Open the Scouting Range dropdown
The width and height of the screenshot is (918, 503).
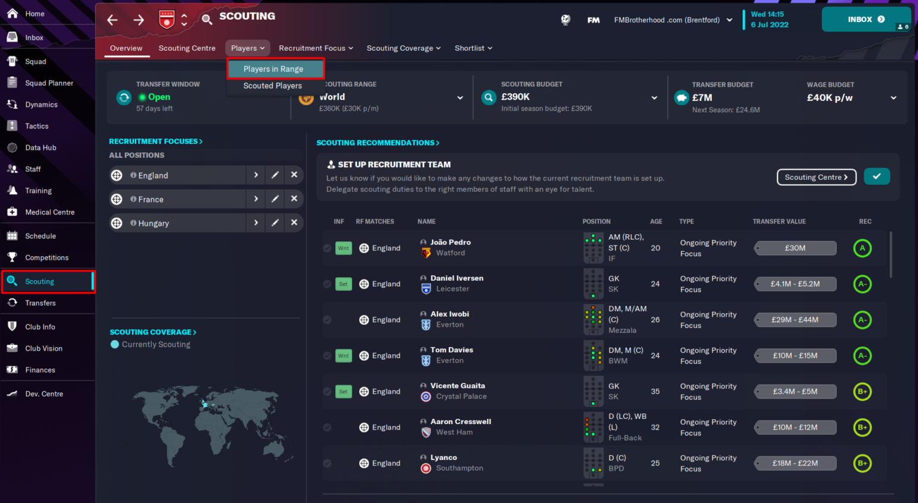(460, 97)
